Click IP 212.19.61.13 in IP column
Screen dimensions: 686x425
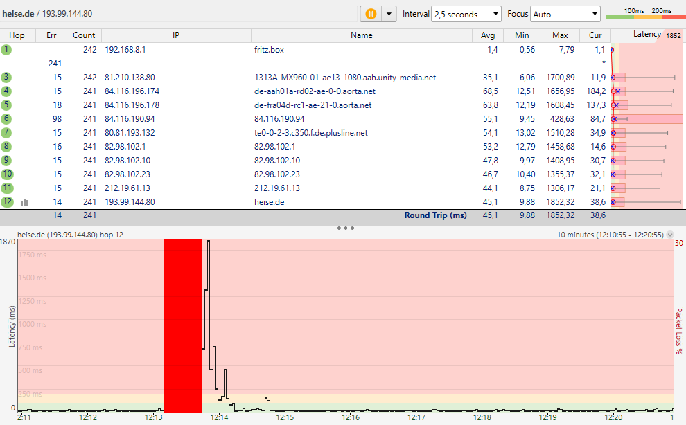(x=127, y=188)
